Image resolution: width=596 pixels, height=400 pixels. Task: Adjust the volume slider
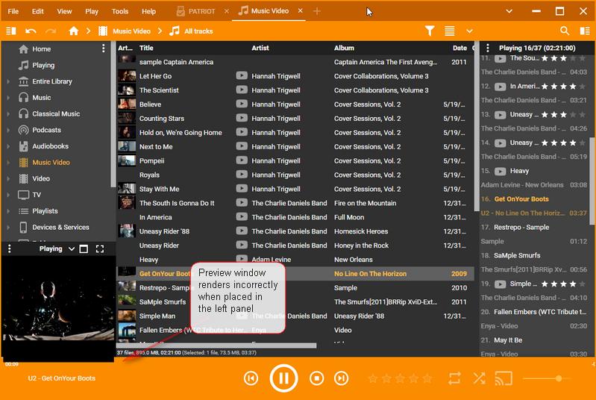[x=558, y=378]
